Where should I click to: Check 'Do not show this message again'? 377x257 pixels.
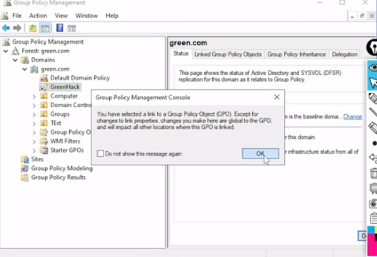[x=100, y=153]
